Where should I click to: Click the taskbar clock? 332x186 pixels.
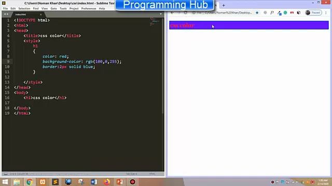click(323, 182)
